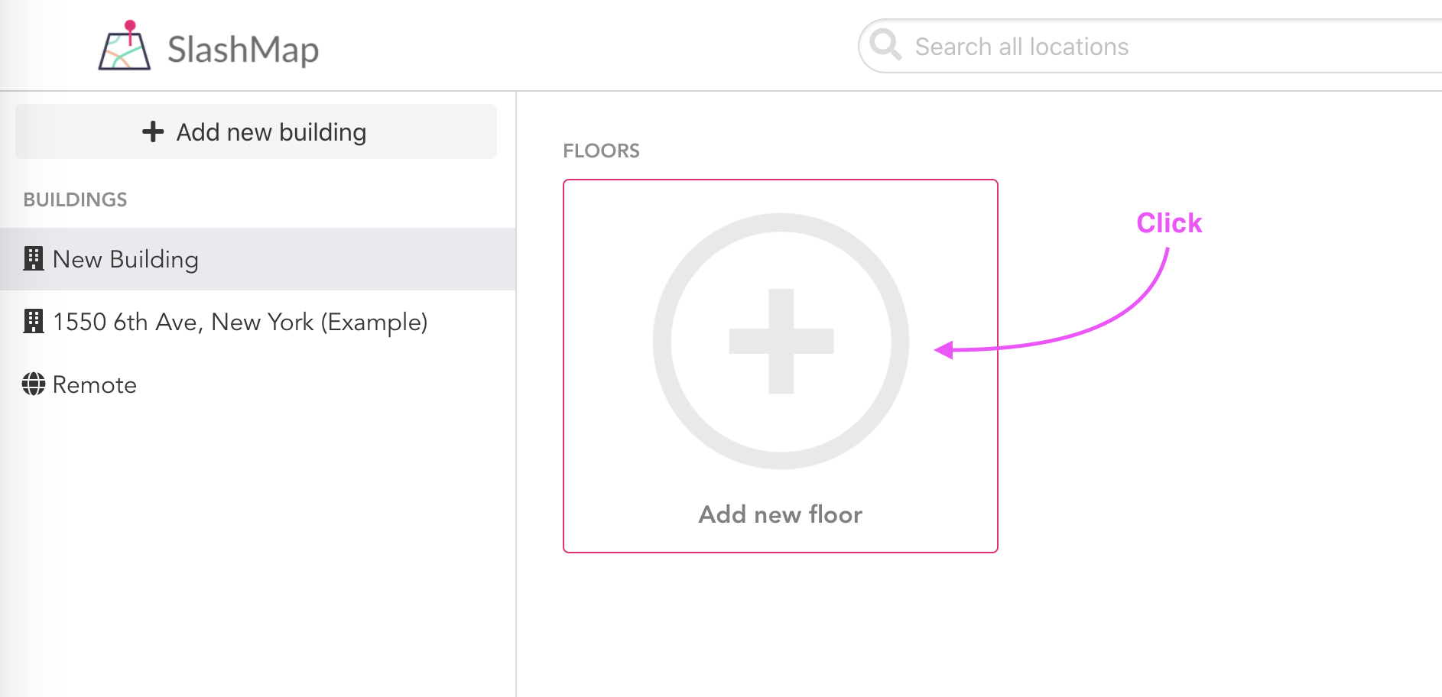Click the globe icon next to Remote

[34, 384]
